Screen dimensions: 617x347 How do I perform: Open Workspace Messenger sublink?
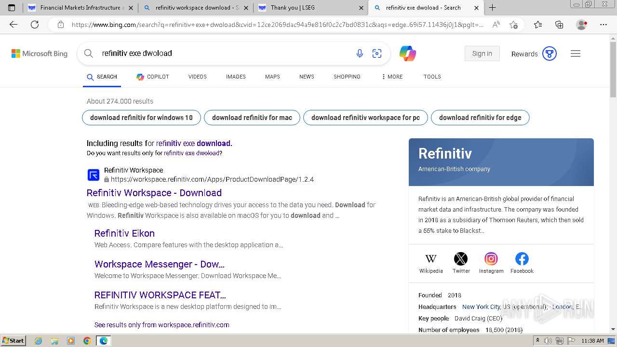(x=160, y=264)
